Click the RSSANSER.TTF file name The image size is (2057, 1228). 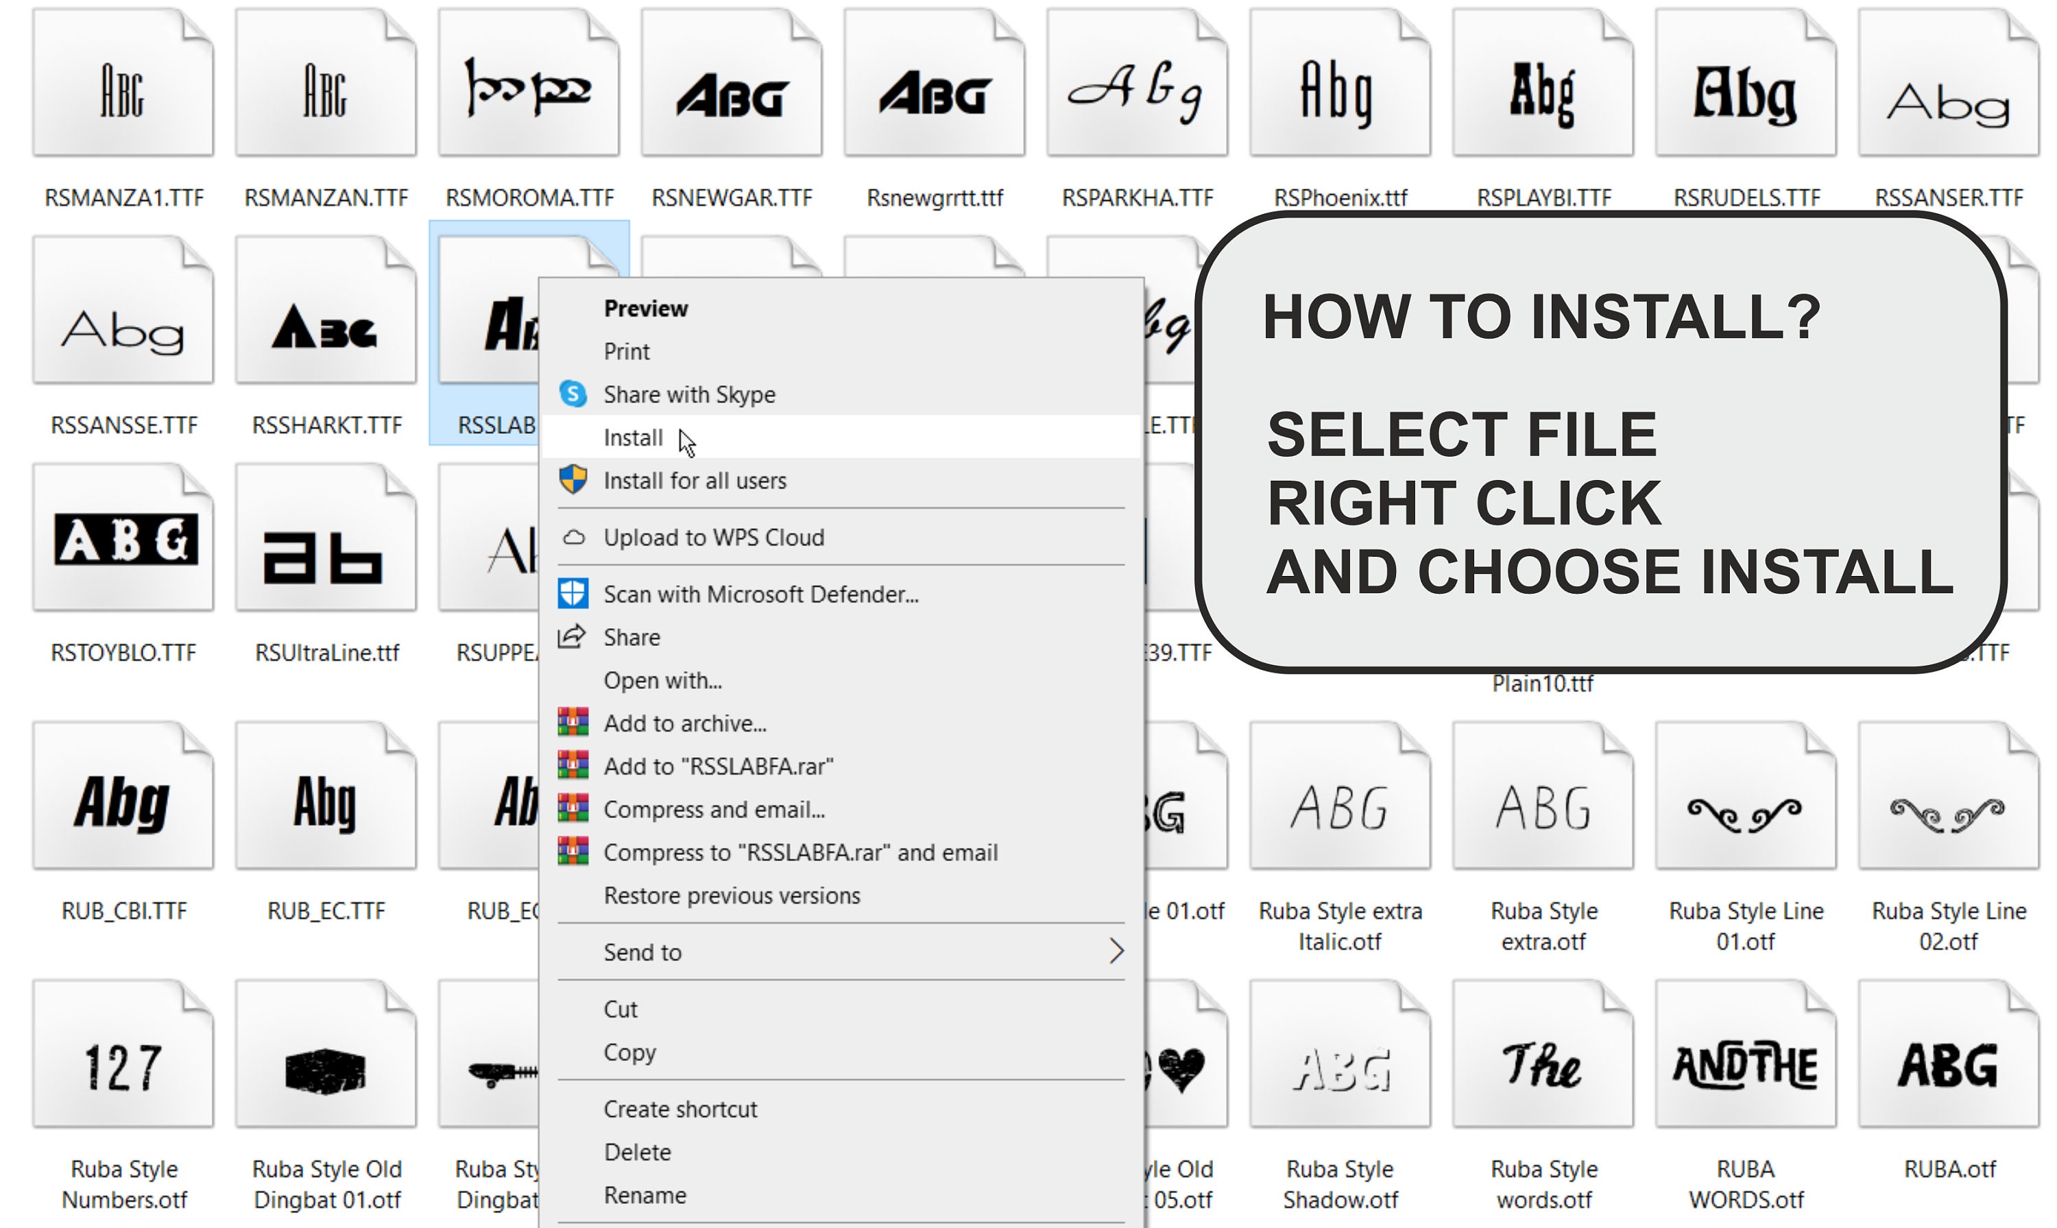[x=1949, y=197]
